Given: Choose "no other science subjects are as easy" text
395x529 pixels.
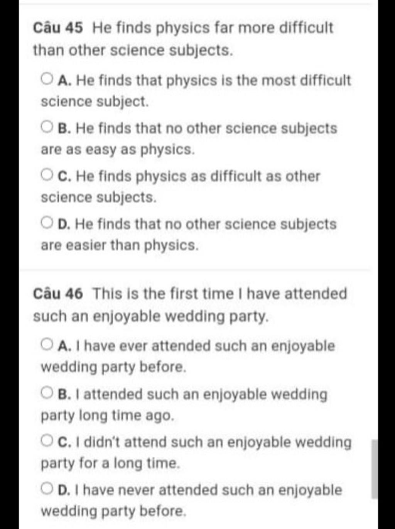Looking at the screenshot, I should 189,139.
